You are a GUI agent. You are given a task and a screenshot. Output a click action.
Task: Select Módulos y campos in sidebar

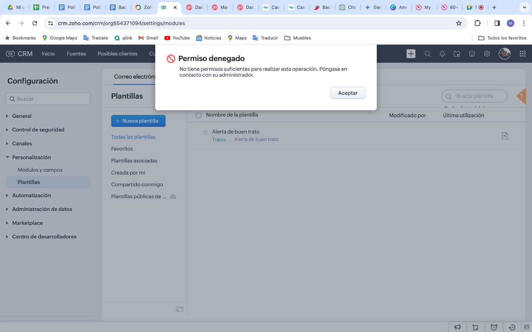pos(40,170)
